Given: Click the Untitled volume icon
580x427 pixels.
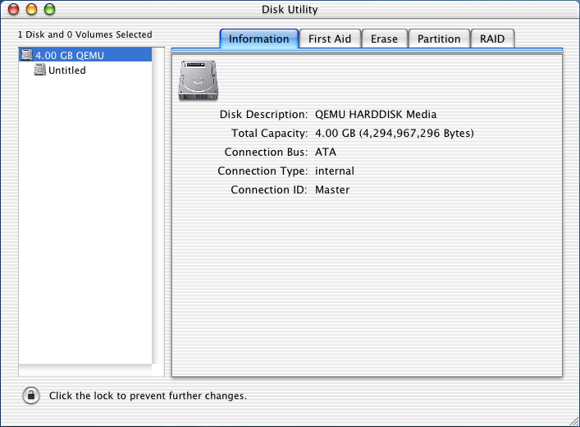Looking at the screenshot, I should click(x=39, y=70).
